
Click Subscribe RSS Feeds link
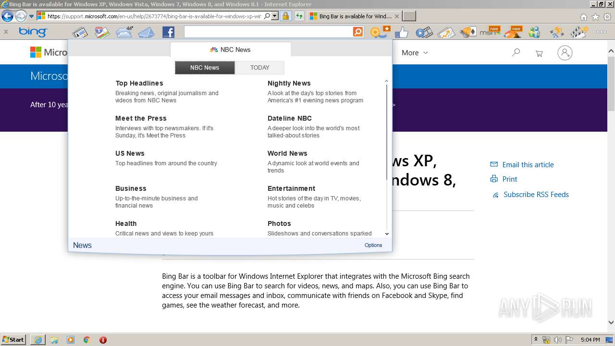tap(536, 194)
